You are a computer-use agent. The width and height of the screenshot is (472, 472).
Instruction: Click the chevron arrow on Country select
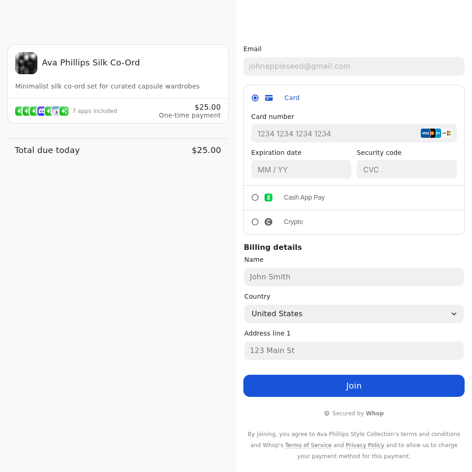[x=454, y=314]
